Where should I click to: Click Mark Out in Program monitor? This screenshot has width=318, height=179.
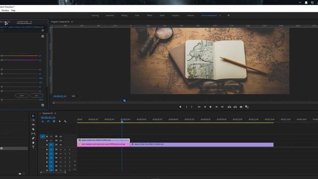point(192,107)
